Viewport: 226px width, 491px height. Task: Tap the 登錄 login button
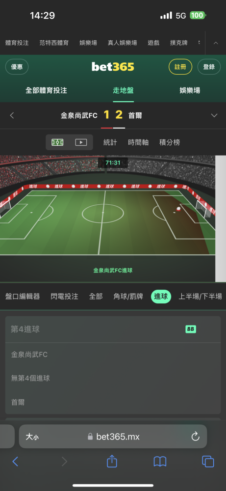[209, 67]
